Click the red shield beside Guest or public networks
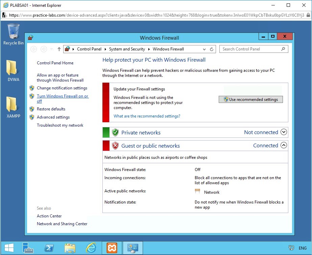 click(x=115, y=146)
